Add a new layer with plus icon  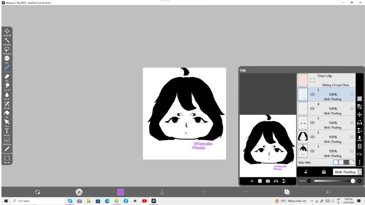pos(252,181)
